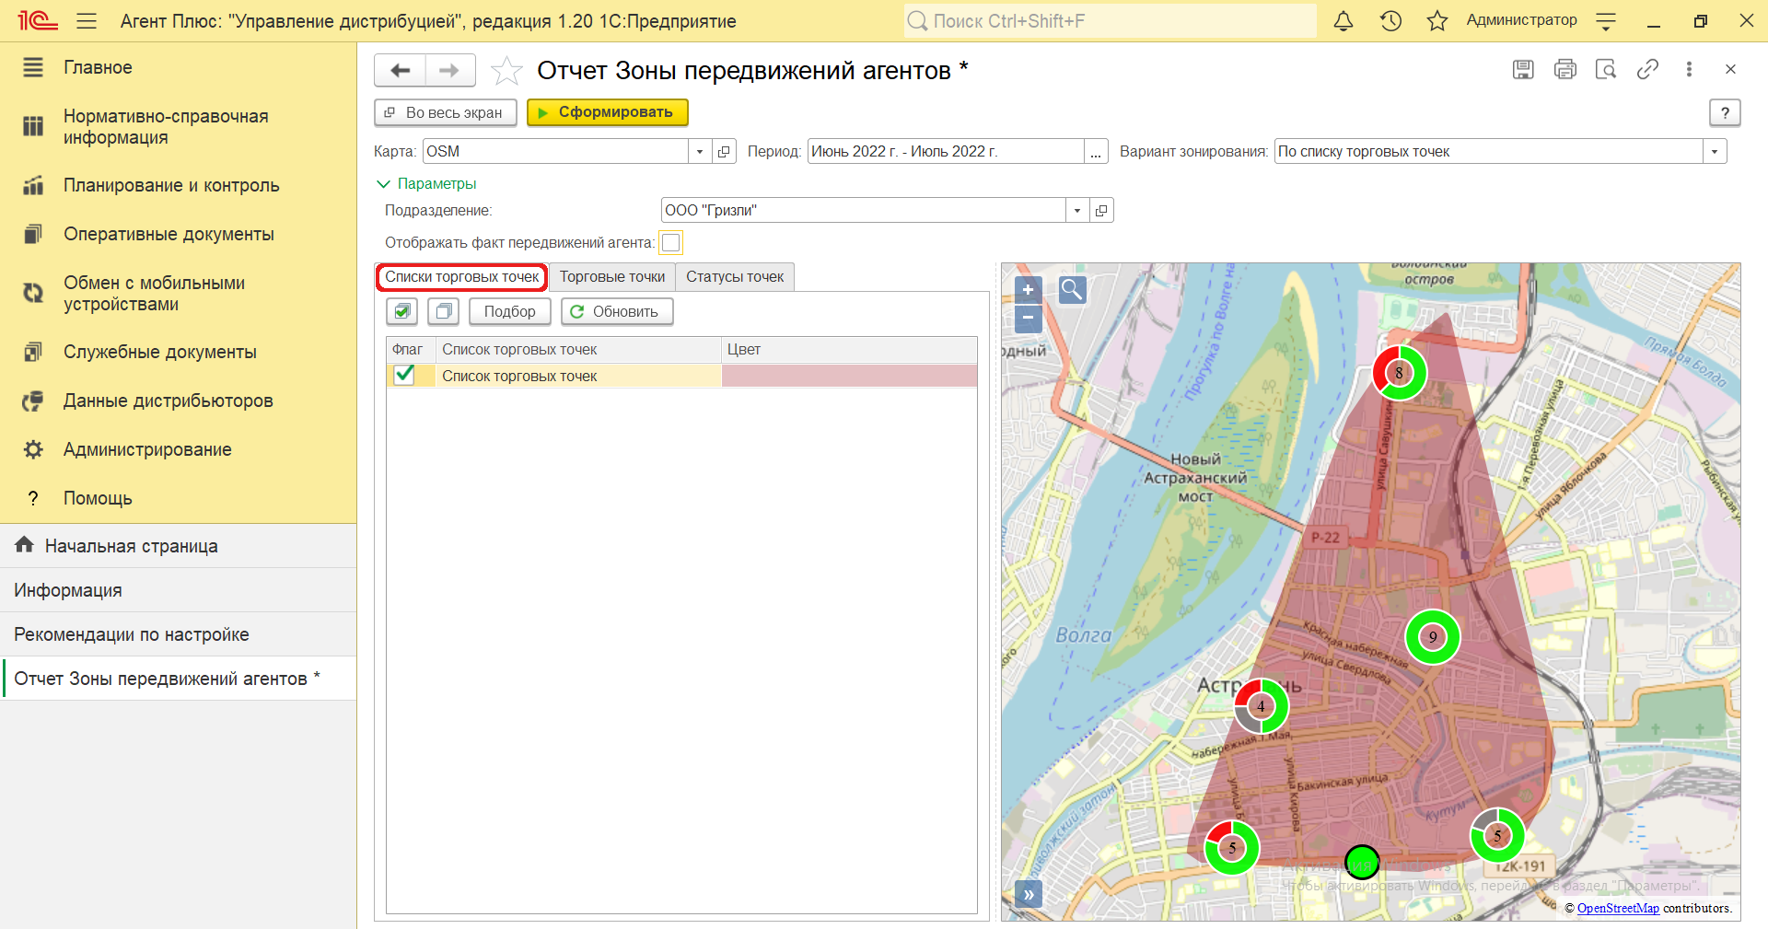The width and height of the screenshot is (1768, 929).
Task: Open notifications bell icon
Action: point(1343,20)
